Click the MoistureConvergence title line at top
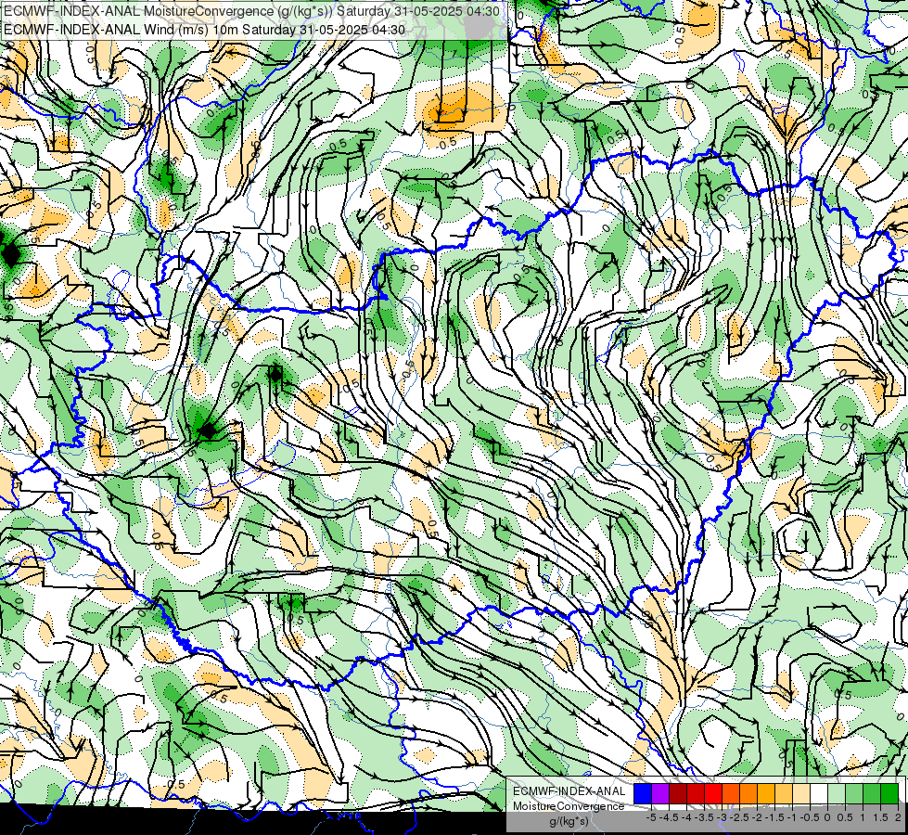 click(253, 11)
